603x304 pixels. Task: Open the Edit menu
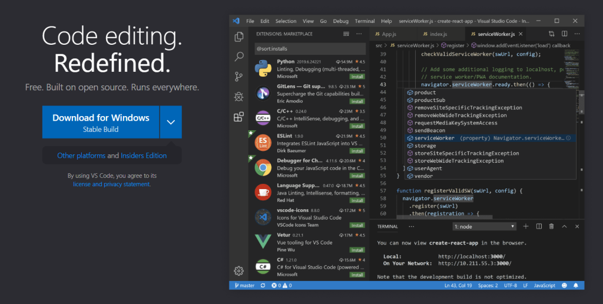coord(264,21)
